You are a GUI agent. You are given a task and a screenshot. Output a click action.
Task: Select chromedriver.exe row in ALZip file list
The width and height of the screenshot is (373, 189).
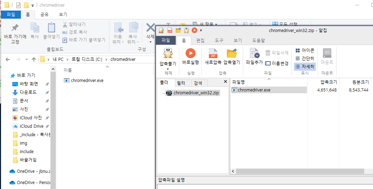pyautogui.click(x=269, y=90)
